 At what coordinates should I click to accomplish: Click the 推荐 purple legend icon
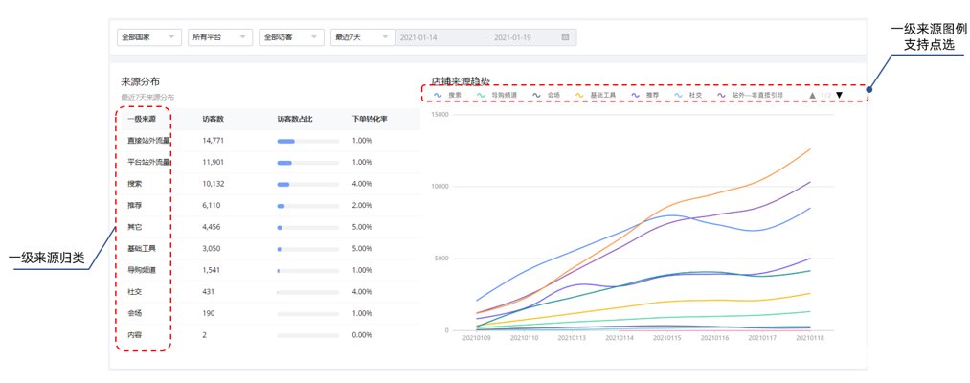[635, 96]
